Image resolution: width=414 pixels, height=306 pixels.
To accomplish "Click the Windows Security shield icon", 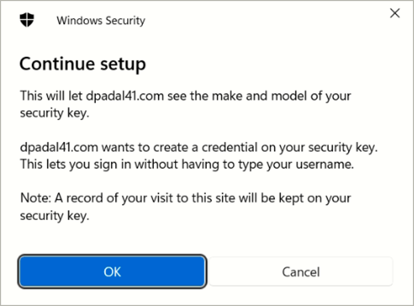I will tap(27, 21).
